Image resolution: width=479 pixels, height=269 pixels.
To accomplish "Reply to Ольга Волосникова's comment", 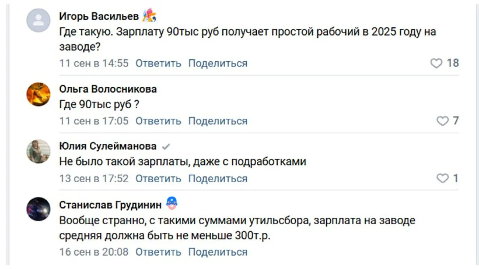I will (158, 121).
